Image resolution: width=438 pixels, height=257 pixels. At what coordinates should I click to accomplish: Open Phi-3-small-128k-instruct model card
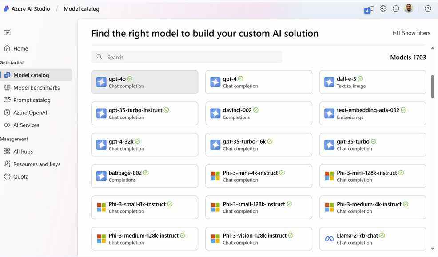(x=259, y=207)
